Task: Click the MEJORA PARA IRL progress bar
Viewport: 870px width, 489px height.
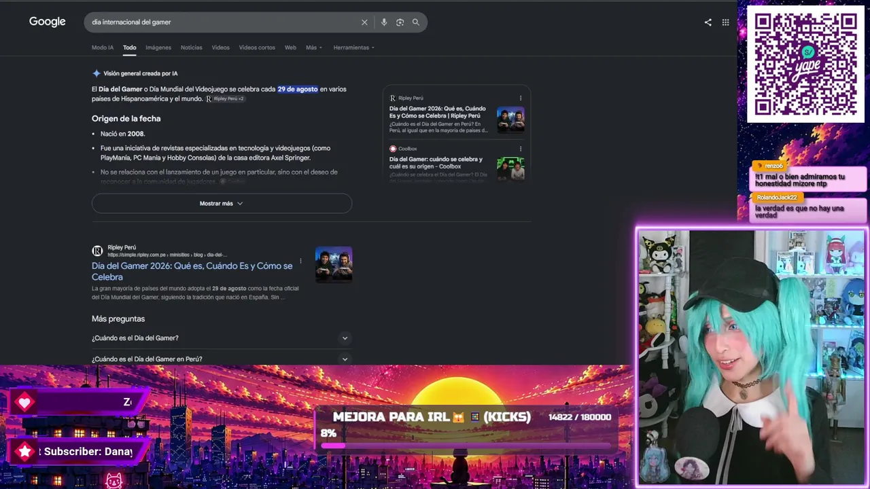Action: point(466,446)
